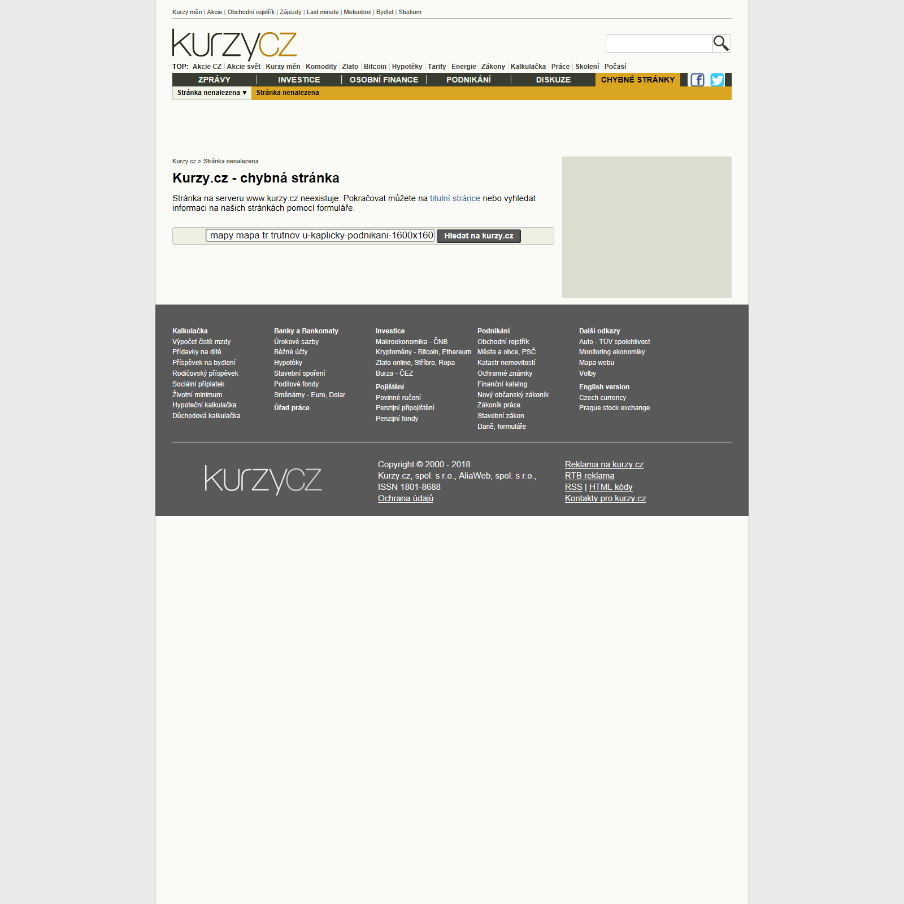Open Energie link in TOP bar

point(464,67)
